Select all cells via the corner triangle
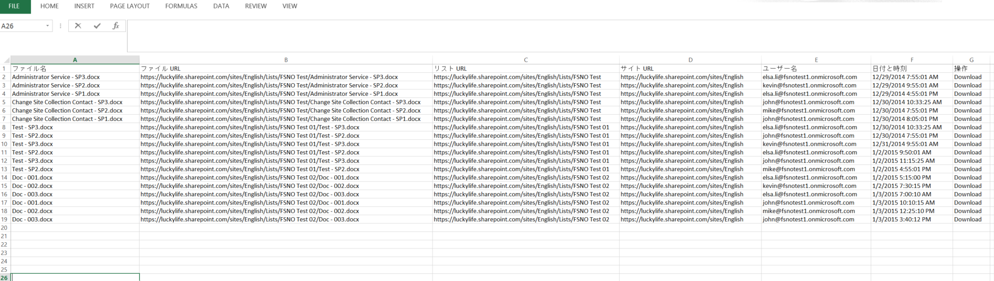This screenshot has width=994, height=281. click(x=6, y=60)
